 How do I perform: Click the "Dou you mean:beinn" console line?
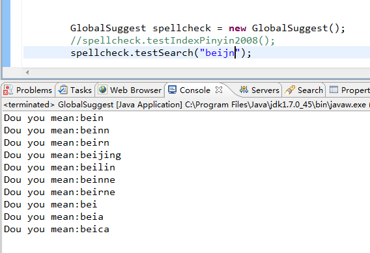pyautogui.click(x=57, y=131)
